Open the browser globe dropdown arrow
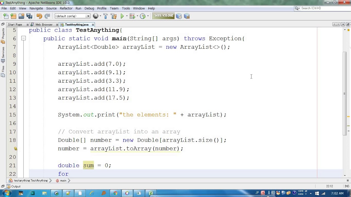Screen dimensions: 351x197 pyautogui.click(x=100, y=16)
